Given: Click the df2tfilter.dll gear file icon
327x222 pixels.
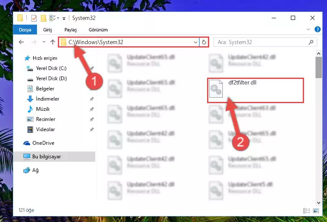Looking at the screenshot, I should pyautogui.click(x=216, y=89).
